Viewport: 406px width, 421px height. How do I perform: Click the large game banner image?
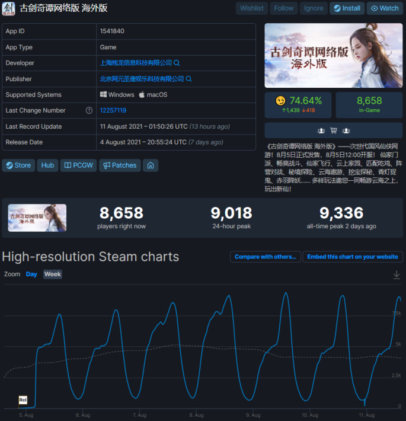tap(334, 55)
